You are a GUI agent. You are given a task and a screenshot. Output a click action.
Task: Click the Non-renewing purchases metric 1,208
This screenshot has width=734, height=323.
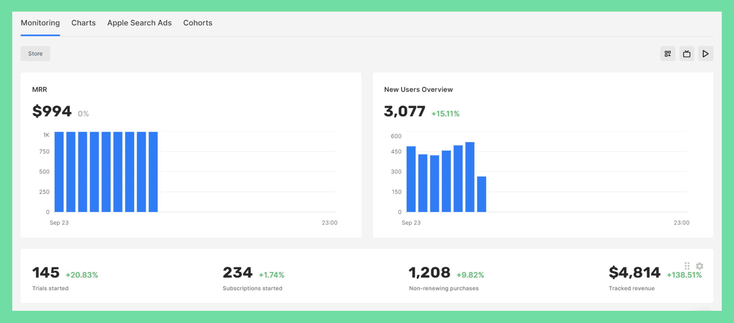click(429, 272)
